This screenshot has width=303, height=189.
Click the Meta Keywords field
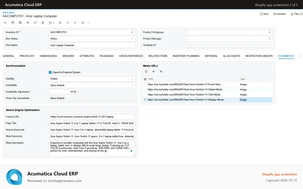92,136
